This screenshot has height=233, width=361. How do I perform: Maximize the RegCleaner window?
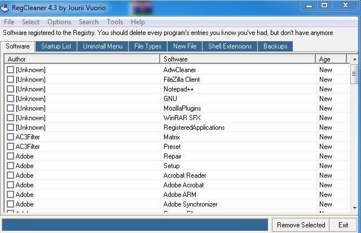[x=324, y=6]
